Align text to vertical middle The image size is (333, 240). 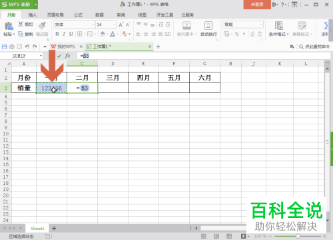pos(146,24)
